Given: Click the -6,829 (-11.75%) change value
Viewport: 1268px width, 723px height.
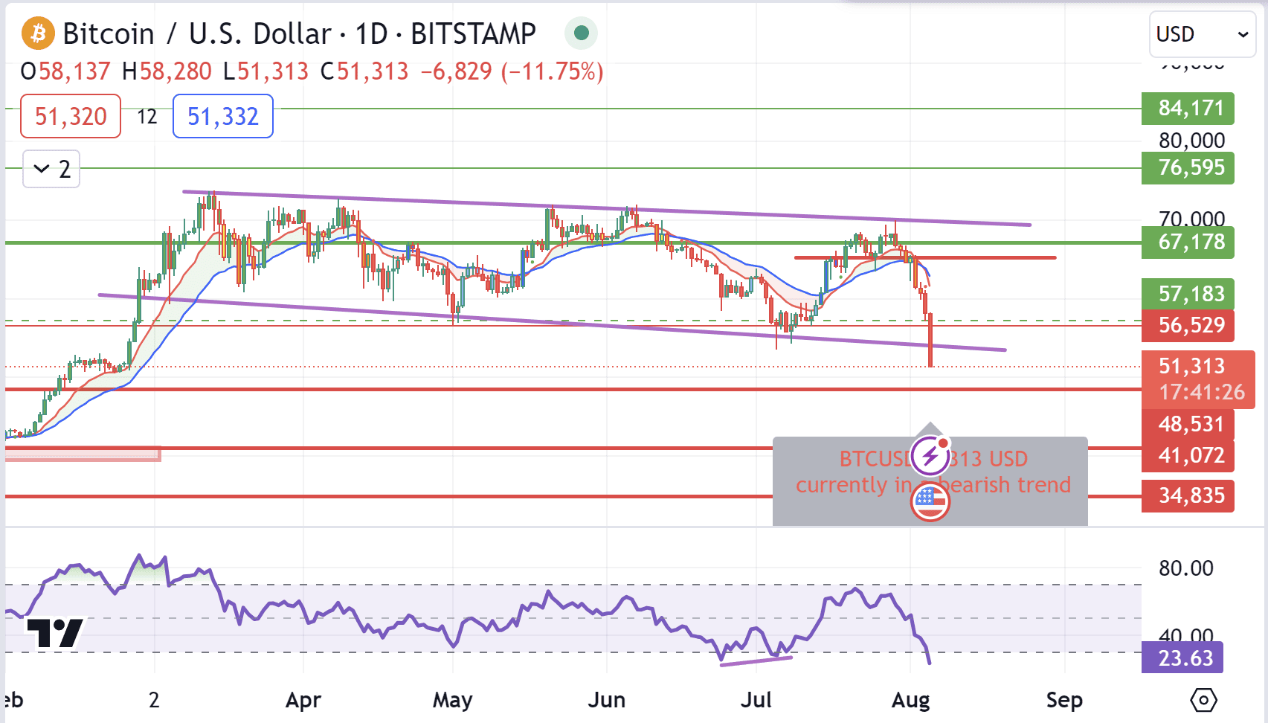Looking at the screenshot, I should point(512,71).
